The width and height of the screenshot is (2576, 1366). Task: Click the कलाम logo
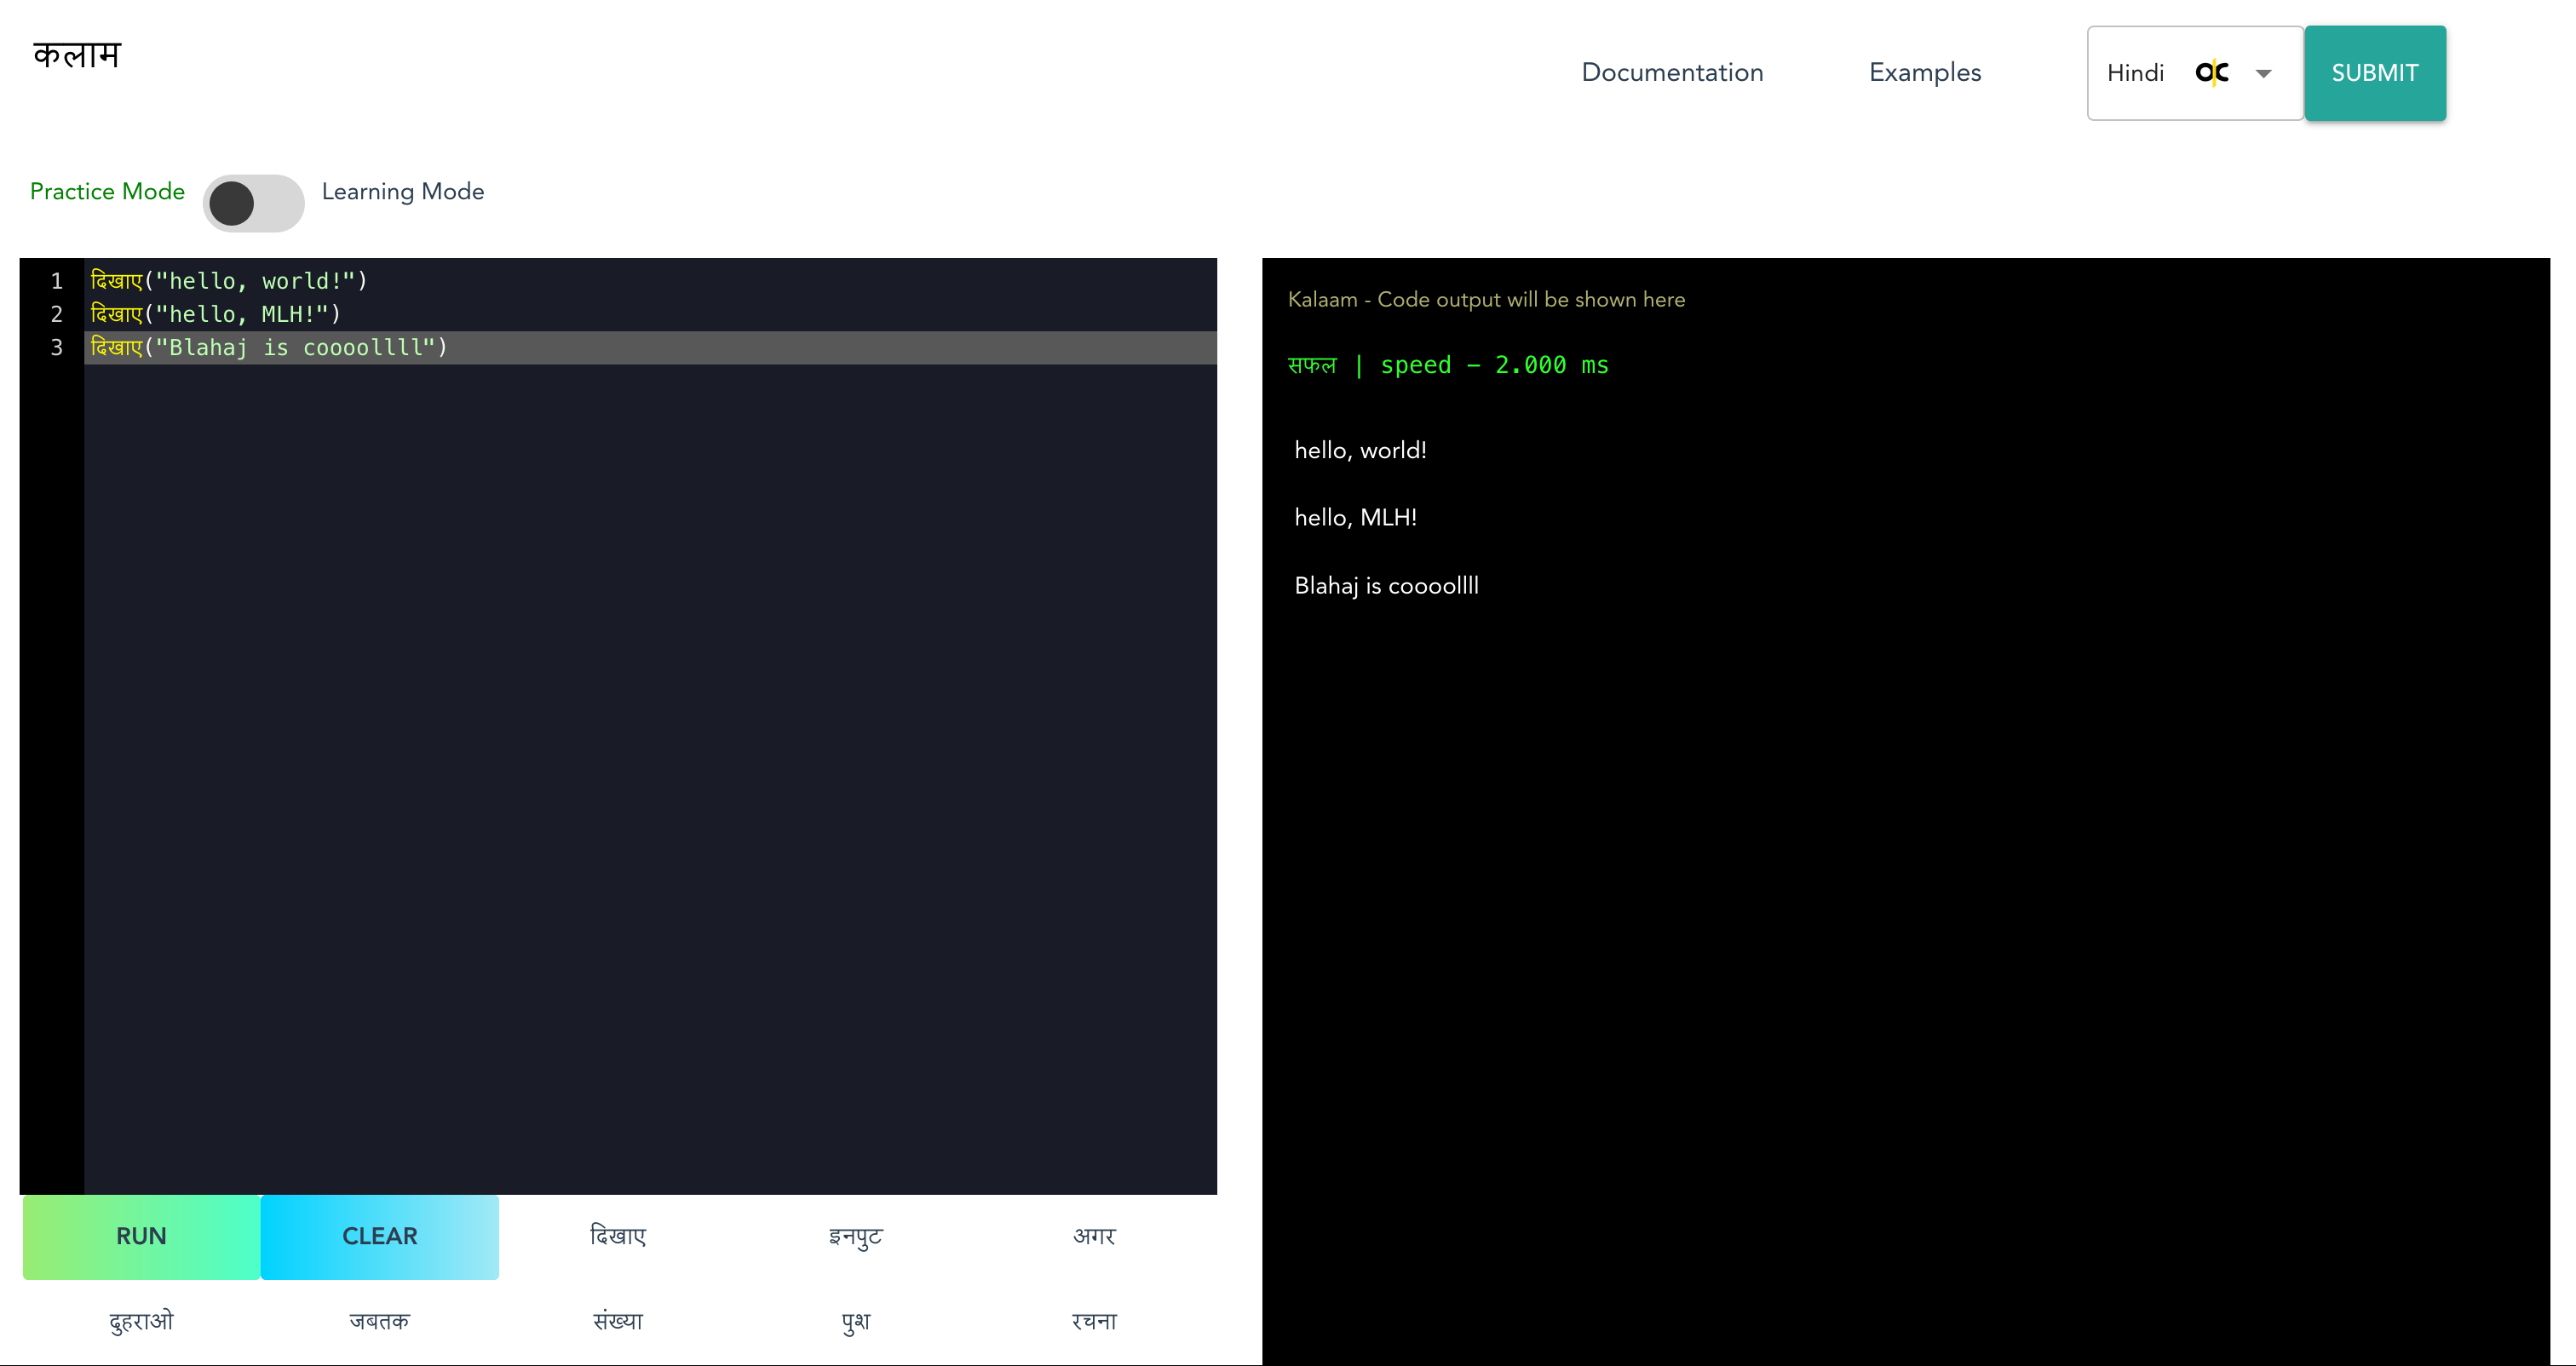(x=77, y=55)
